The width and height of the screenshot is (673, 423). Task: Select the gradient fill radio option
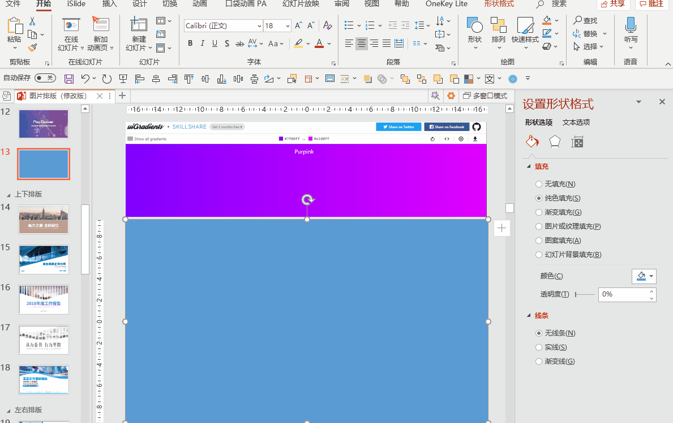pyautogui.click(x=539, y=212)
